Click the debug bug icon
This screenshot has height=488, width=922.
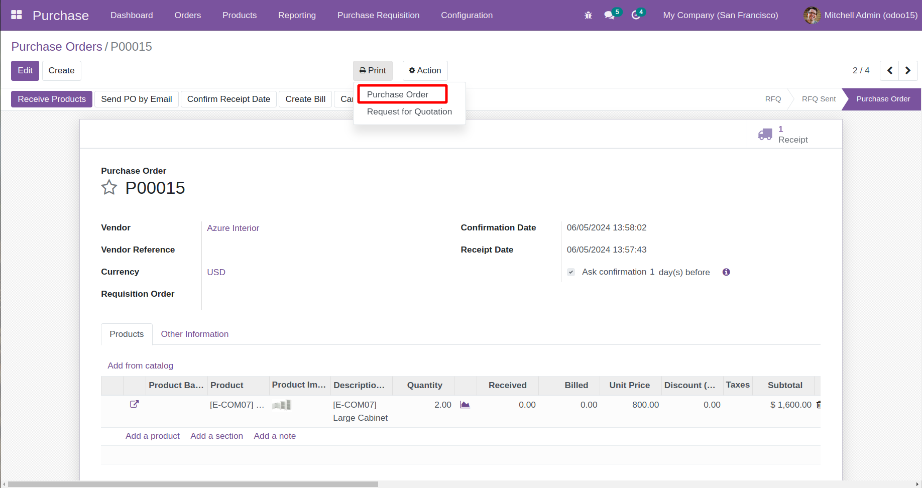click(x=588, y=16)
